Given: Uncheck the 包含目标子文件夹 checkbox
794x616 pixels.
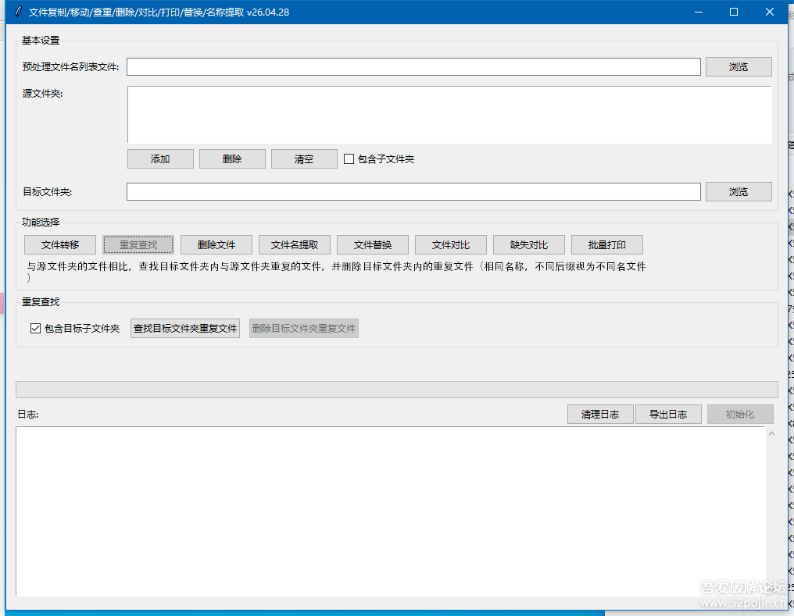Looking at the screenshot, I should (35, 328).
